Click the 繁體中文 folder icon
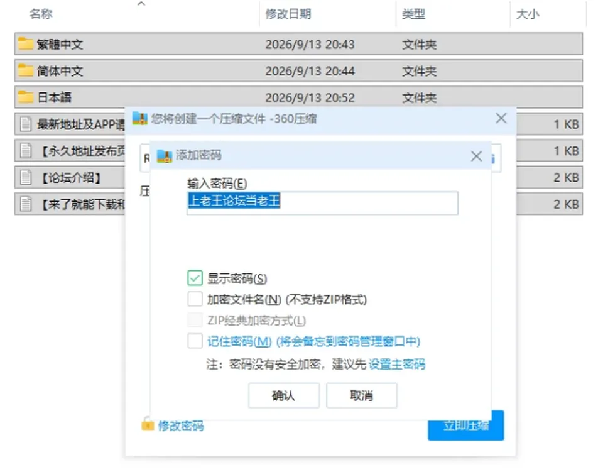This screenshot has width=603, height=472. [25, 44]
